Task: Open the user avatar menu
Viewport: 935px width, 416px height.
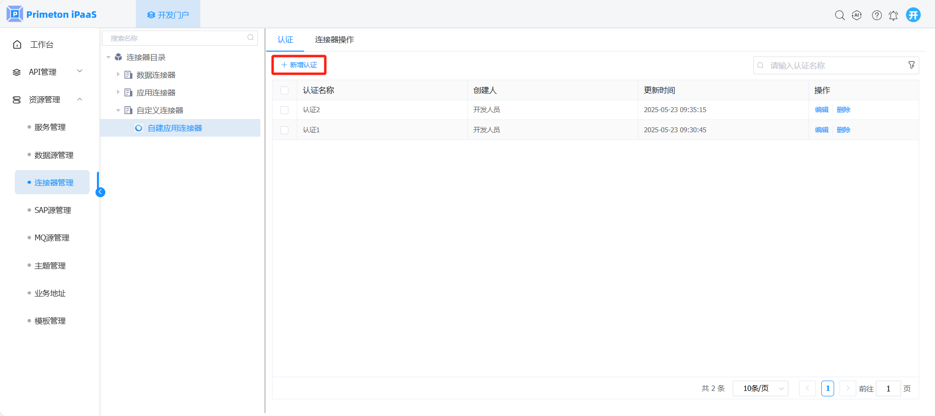Action: 913,15
